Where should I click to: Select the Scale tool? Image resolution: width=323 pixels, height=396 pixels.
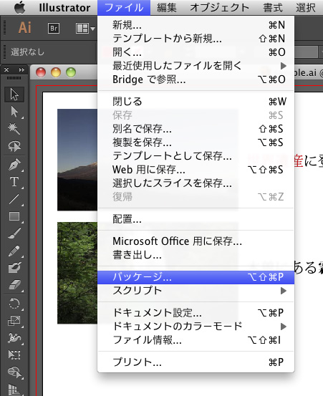(14, 321)
